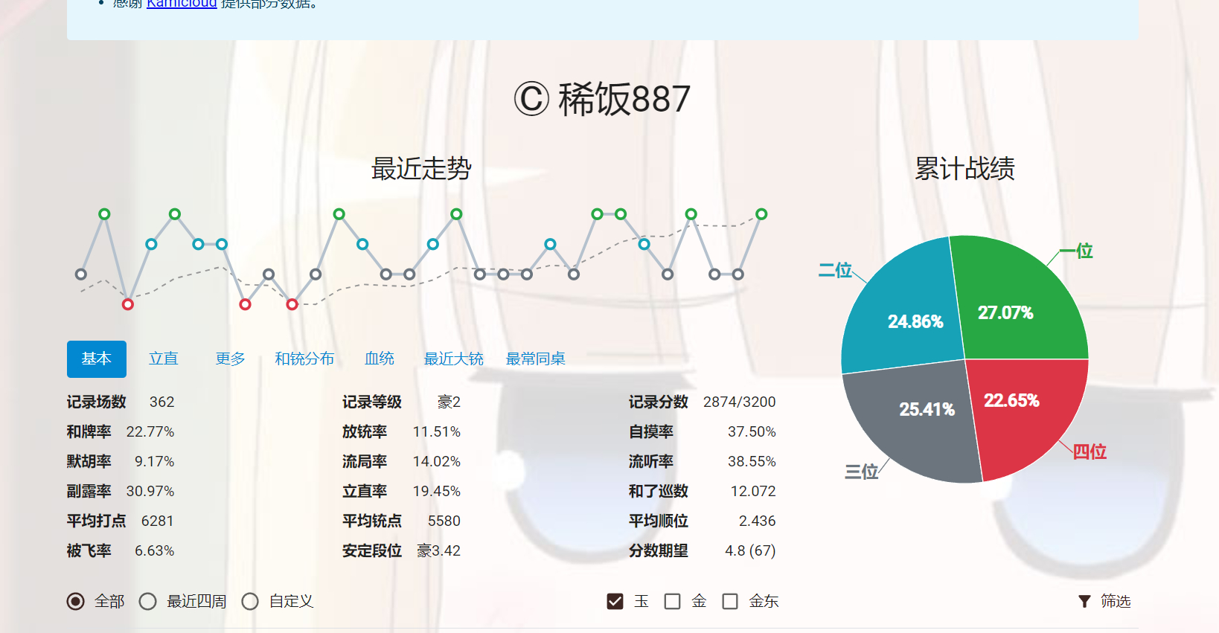Uncheck the 玉 checkbox

click(615, 601)
